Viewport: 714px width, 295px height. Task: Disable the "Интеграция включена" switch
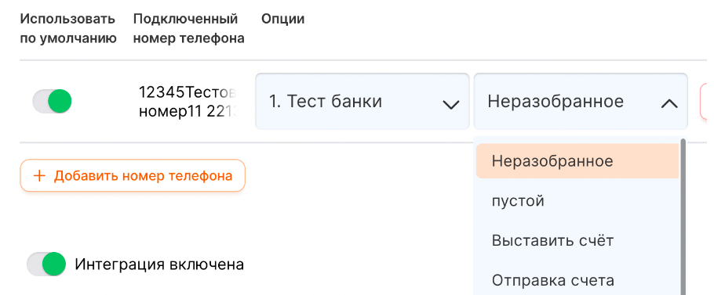(x=46, y=264)
